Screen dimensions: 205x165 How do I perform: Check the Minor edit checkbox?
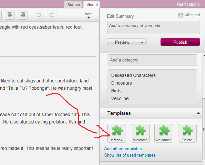point(181,15)
